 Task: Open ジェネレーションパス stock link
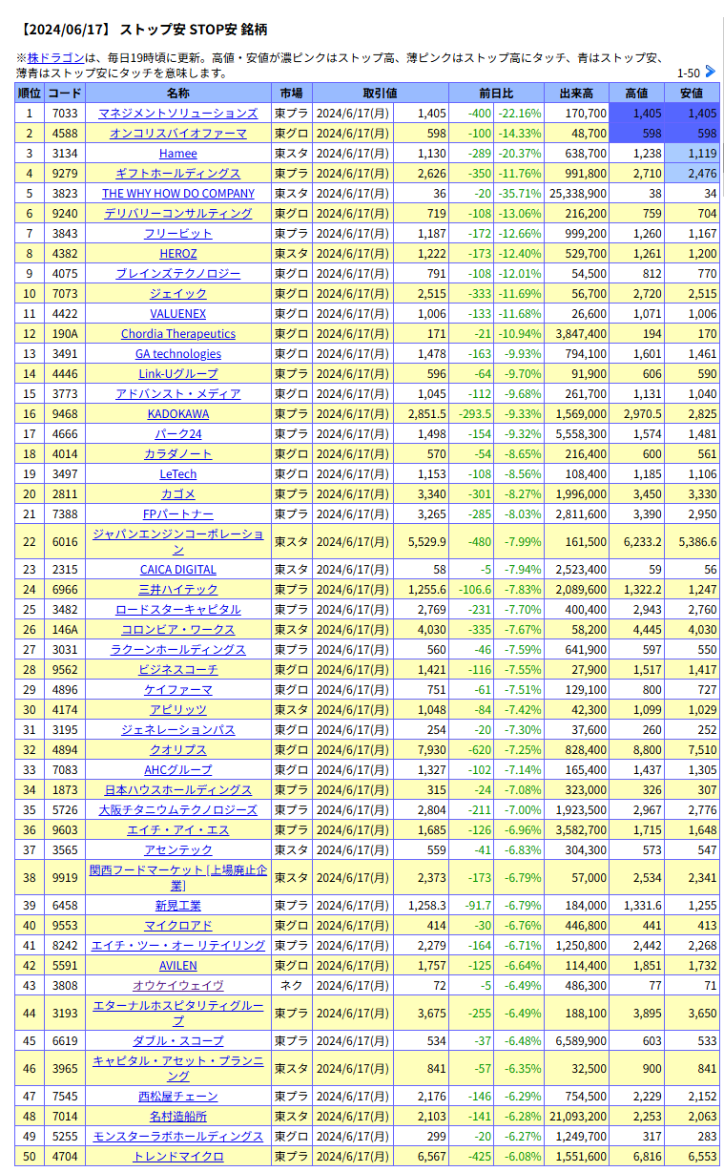click(178, 729)
